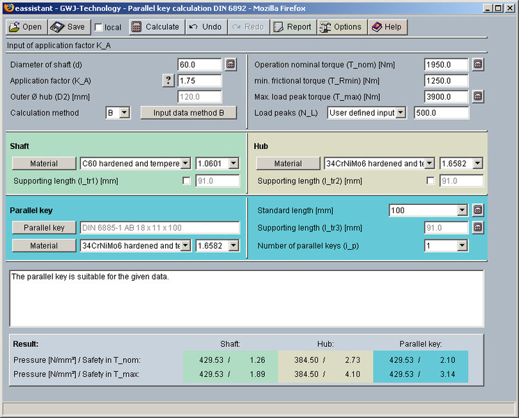Open calculator icon beside standard length
The height and width of the screenshot is (418, 519).
click(478, 210)
